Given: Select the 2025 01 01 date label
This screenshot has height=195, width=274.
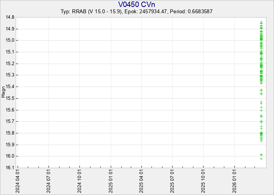Looking at the screenshot, I should point(111,181).
